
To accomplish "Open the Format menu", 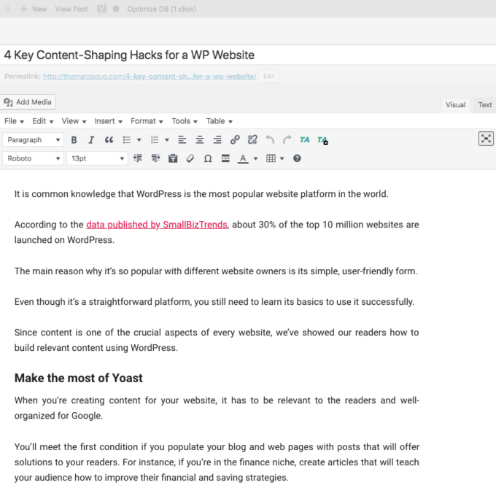I will (x=147, y=121).
